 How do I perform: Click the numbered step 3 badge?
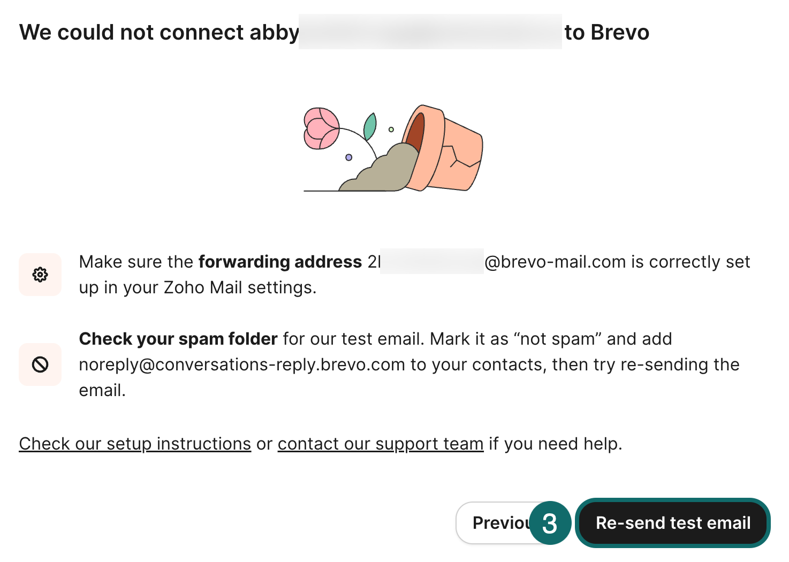tap(550, 523)
